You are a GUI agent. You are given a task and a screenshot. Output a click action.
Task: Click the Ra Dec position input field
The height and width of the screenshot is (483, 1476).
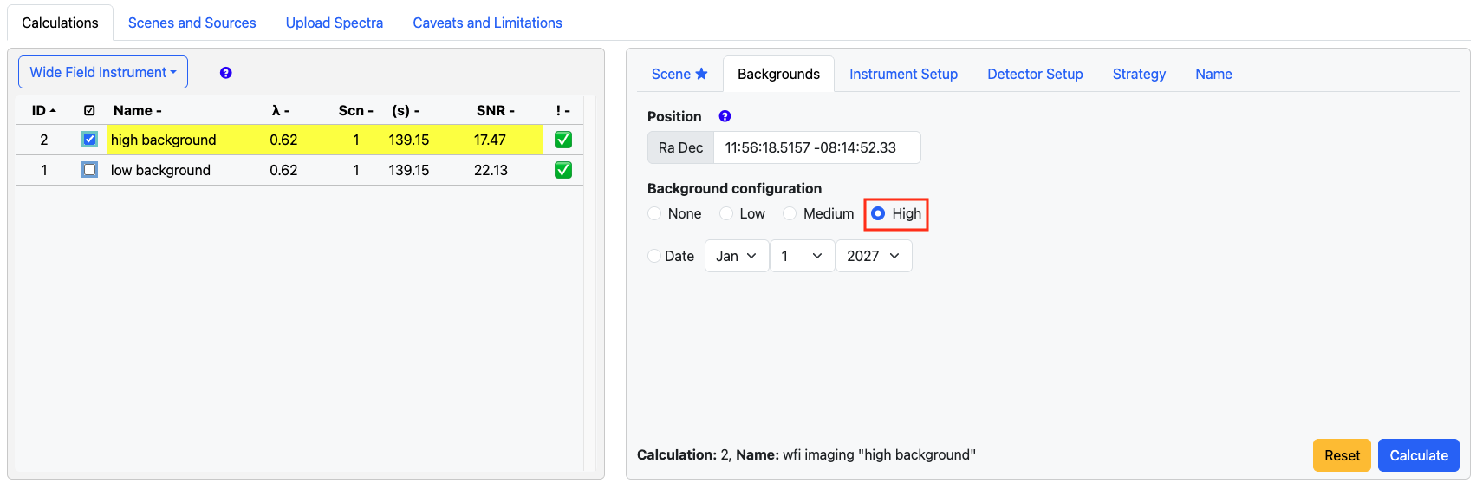[816, 147]
